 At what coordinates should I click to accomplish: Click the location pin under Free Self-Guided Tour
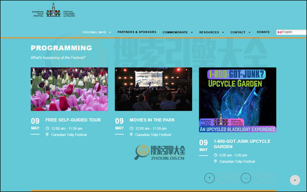[47, 135]
